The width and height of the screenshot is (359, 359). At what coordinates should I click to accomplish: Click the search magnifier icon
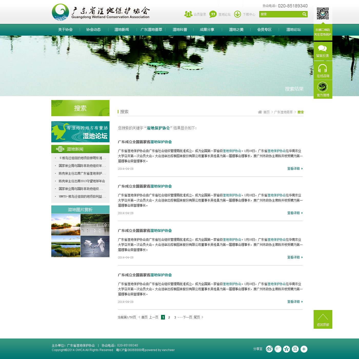pos(304,14)
